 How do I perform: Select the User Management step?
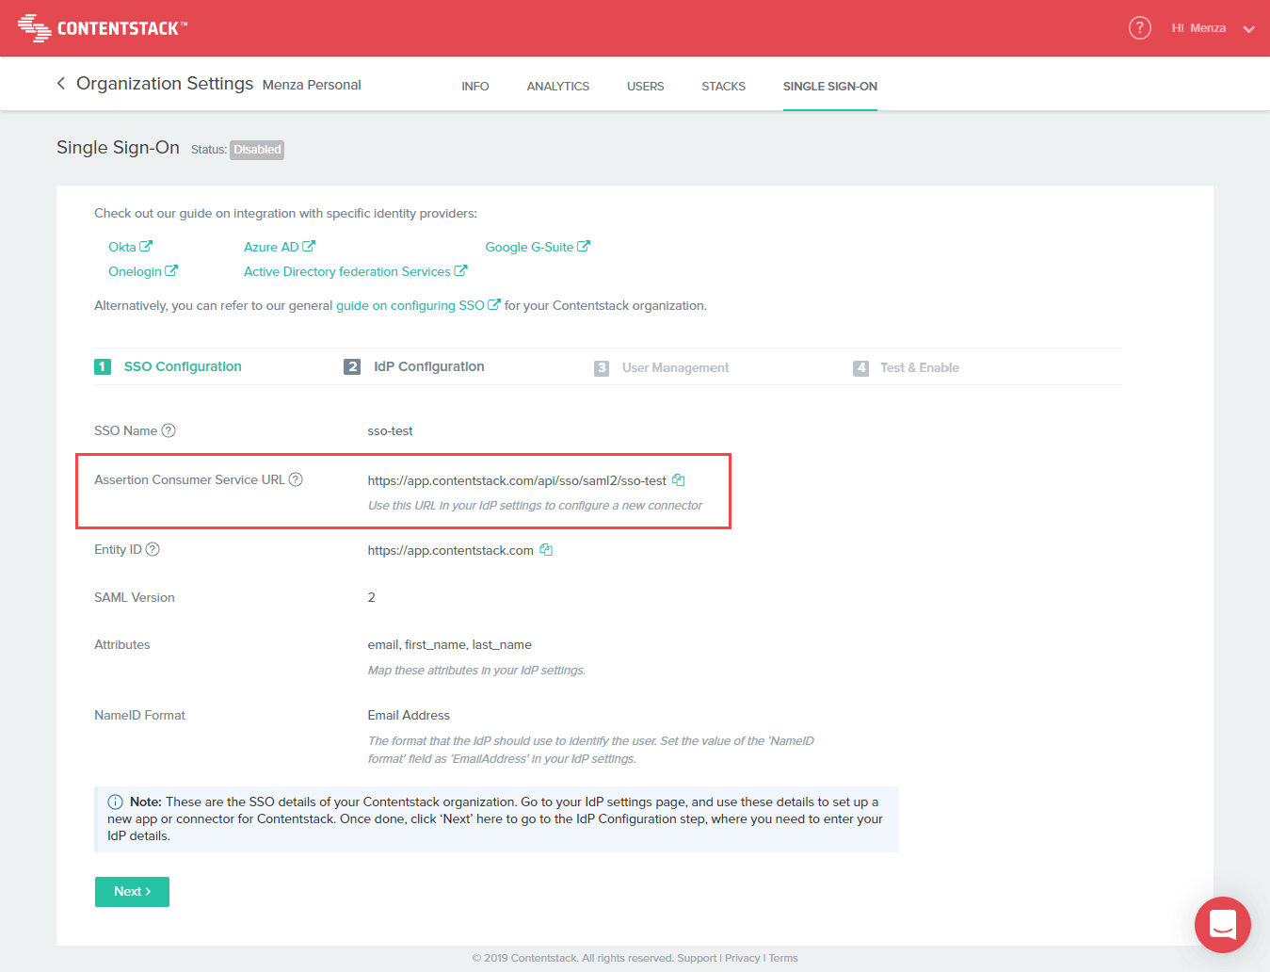(662, 367)
